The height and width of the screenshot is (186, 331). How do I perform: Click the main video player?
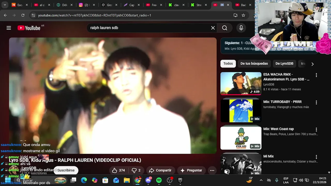pos(113,96)
